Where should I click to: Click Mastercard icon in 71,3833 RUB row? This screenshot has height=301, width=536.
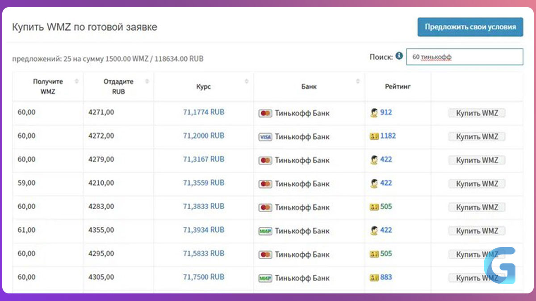click(265, 207)
